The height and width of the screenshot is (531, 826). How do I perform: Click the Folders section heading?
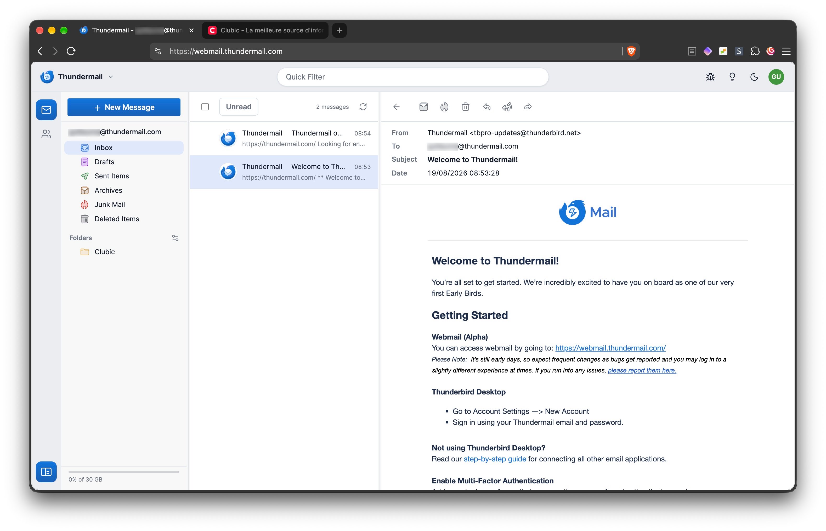(81, 238)
